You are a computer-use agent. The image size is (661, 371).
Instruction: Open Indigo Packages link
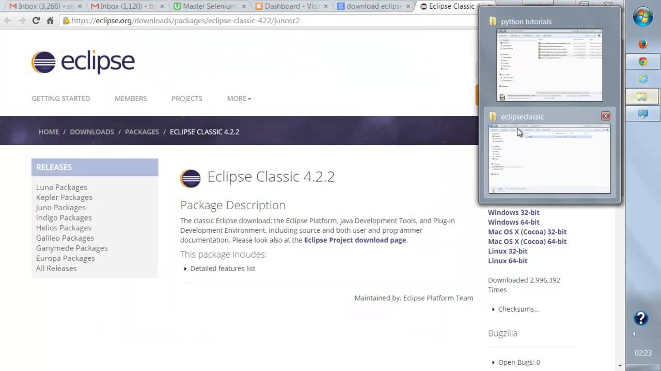click(64, 217)
